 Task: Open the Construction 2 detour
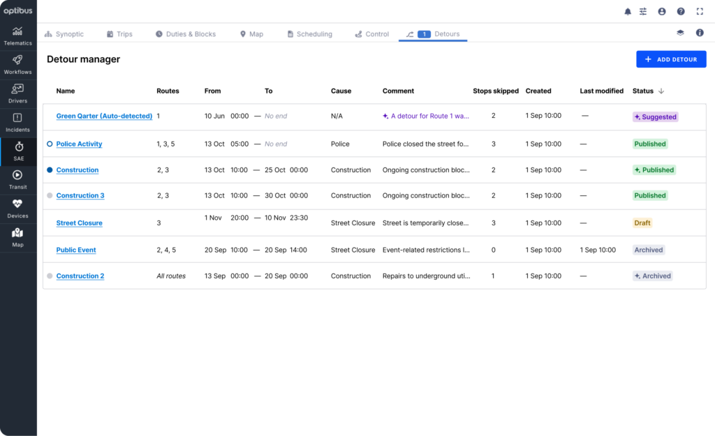pos(80,276)
